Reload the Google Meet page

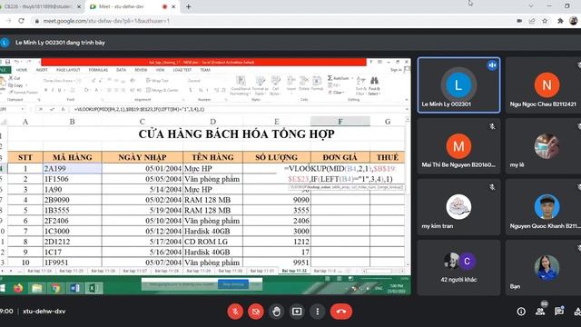click(21, 21)
